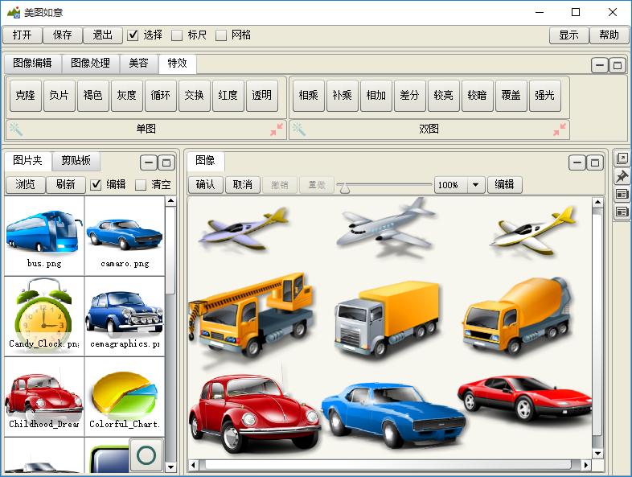Apply the 红度 effect

coord(228,96)
